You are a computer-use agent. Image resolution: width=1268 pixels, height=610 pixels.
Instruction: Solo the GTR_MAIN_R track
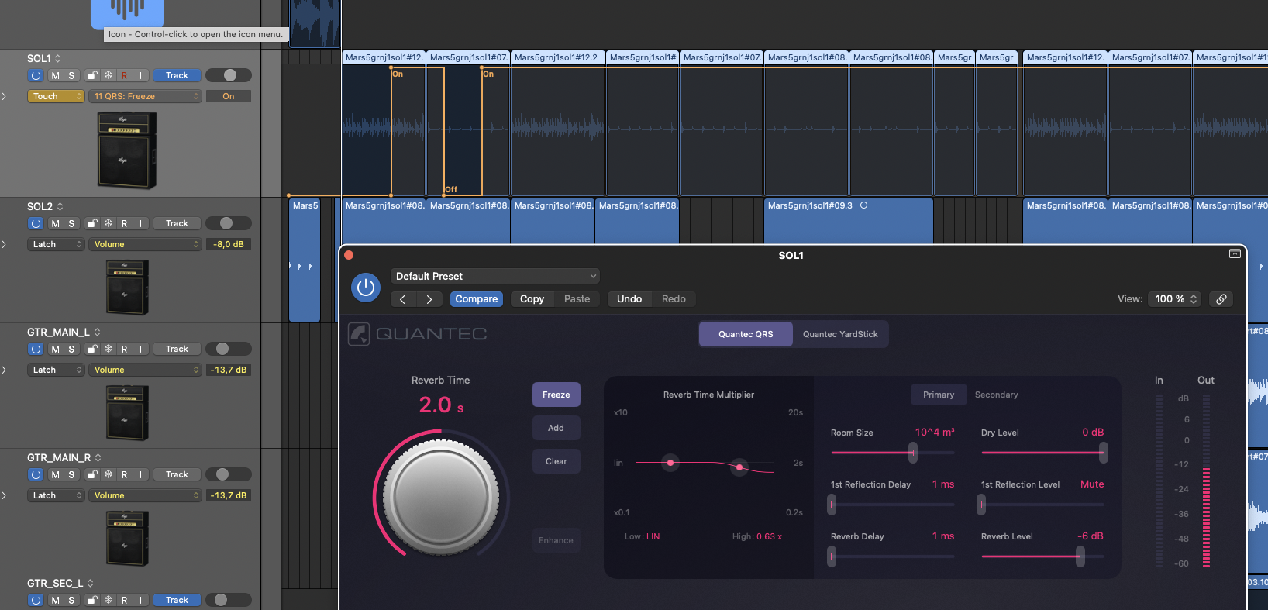[x=71, y=474]
